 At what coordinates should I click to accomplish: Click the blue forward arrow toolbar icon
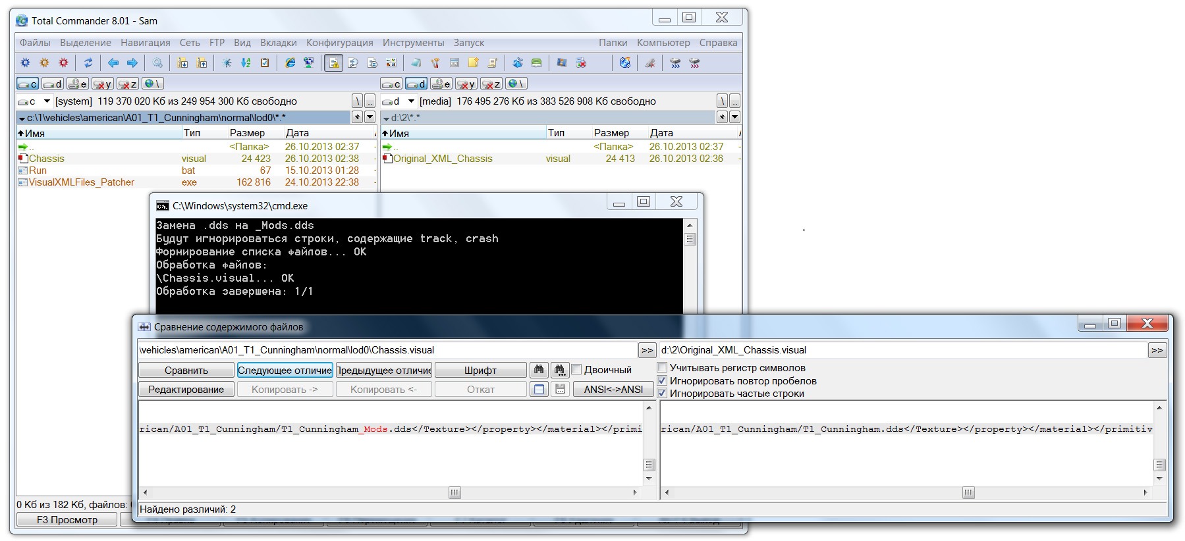tap(132, 63)
